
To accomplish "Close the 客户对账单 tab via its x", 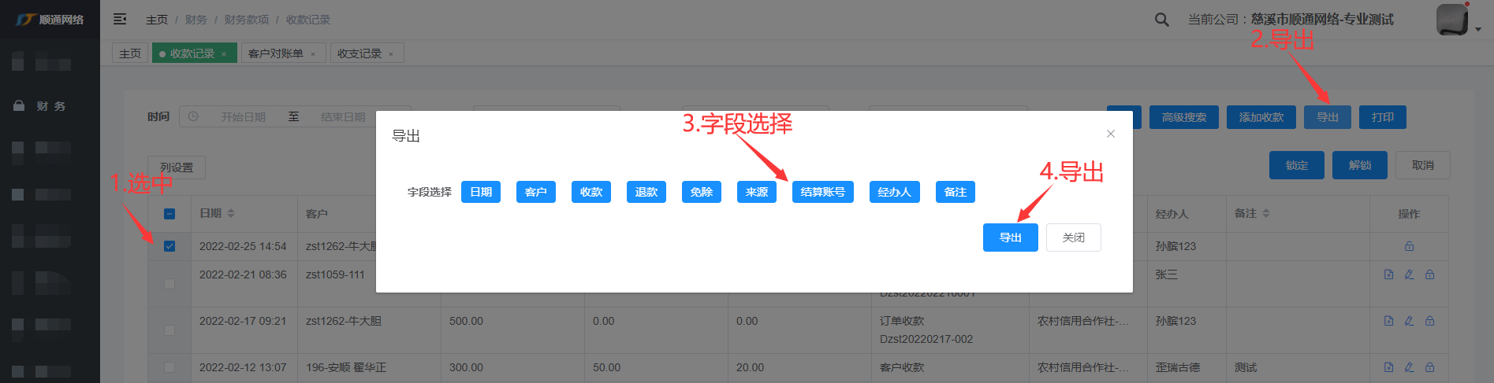I will (x=313, y=54).
